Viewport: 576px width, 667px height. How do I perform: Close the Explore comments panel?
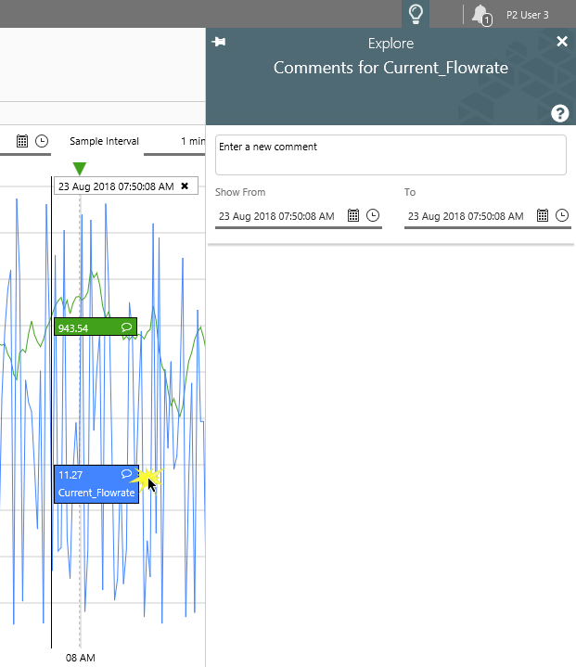[x=561, y=42]
